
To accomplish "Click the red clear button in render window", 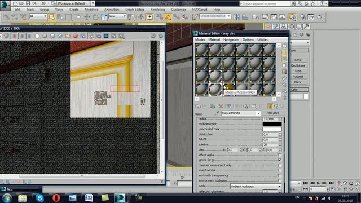I will click(x=75, y=36).
